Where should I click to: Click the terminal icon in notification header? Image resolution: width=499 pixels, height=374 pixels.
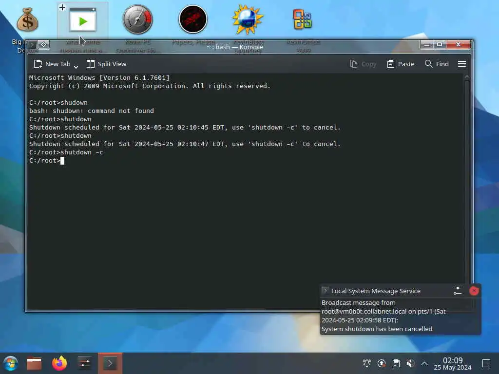coord(325,291)
